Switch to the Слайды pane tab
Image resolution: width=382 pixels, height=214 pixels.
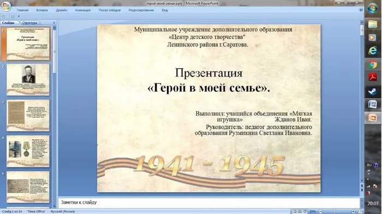click(9, 23)
